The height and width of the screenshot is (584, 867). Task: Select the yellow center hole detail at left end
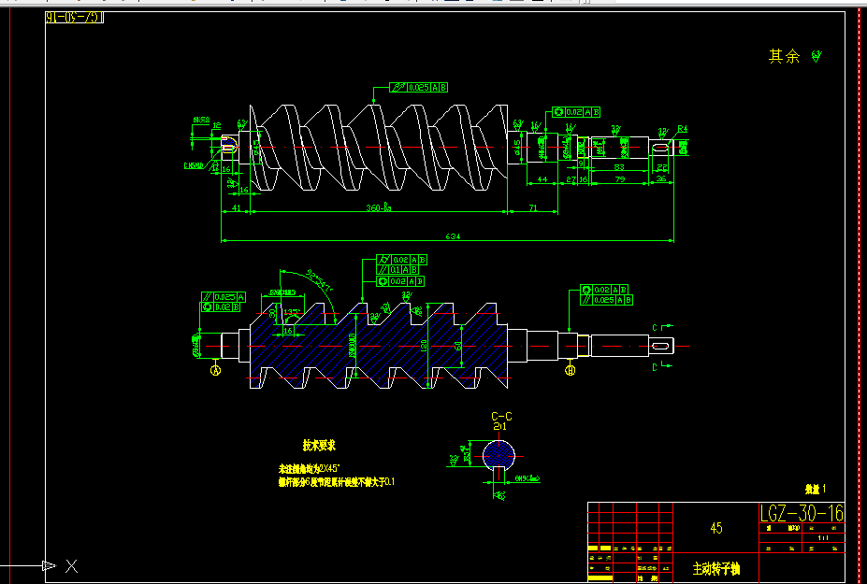pos(229,147)
